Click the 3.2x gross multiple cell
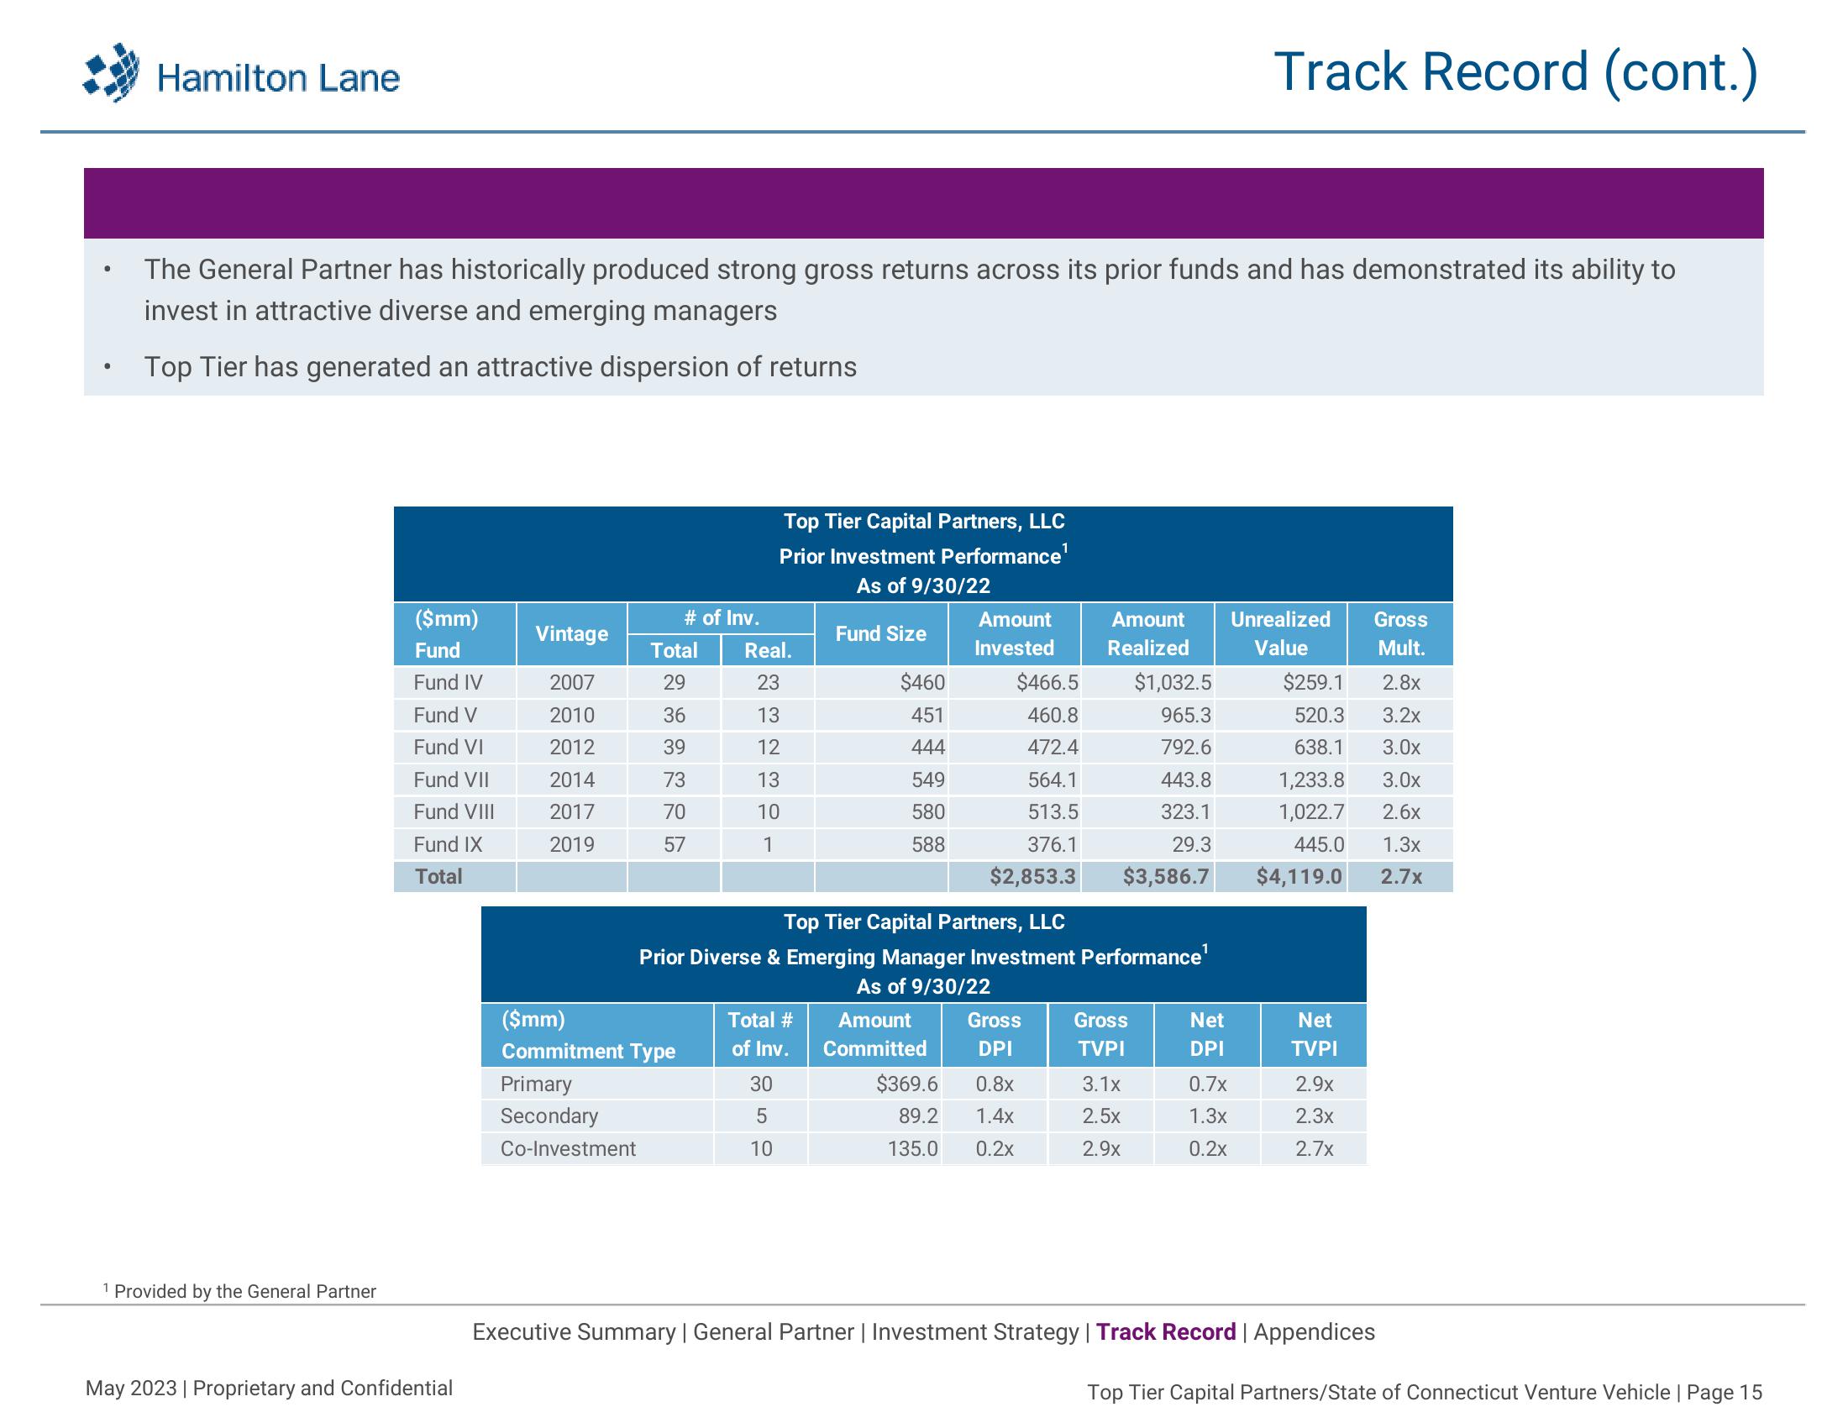The height and width of the screenshot is (1428, 1848). tap(1401, 715)
